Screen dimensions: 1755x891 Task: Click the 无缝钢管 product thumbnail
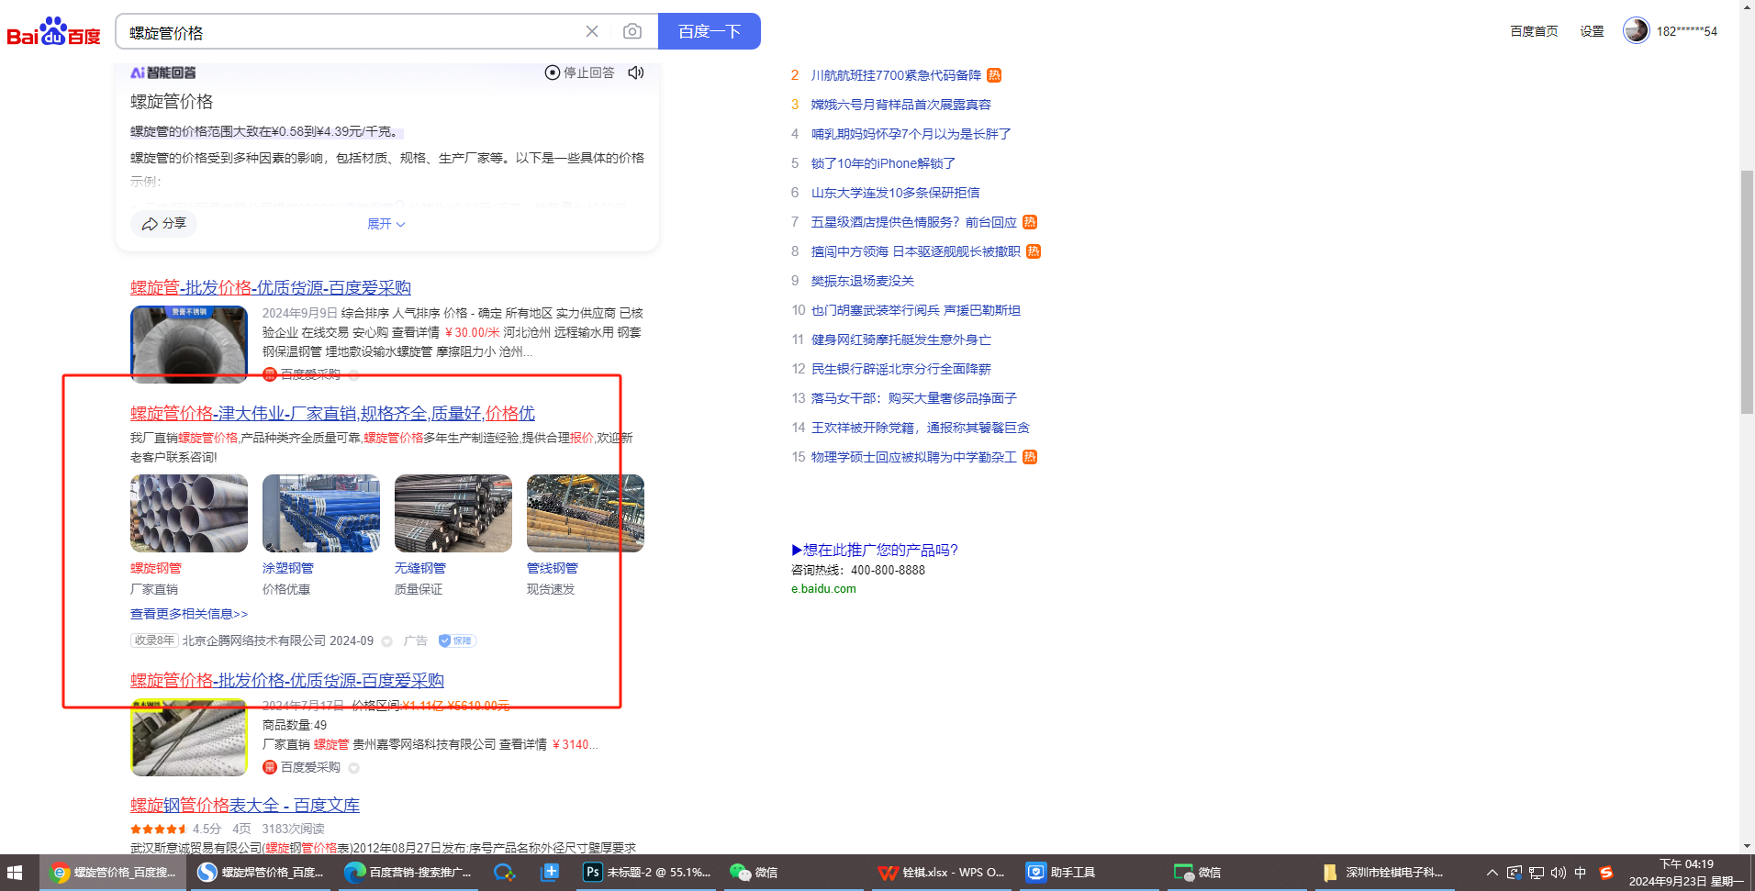(453, 513)
